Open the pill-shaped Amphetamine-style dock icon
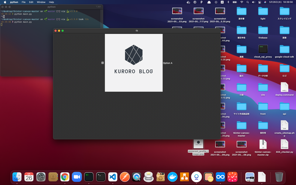 [208, 177]
